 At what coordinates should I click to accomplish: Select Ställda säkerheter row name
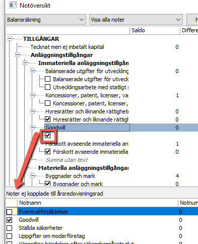point(41,228)
